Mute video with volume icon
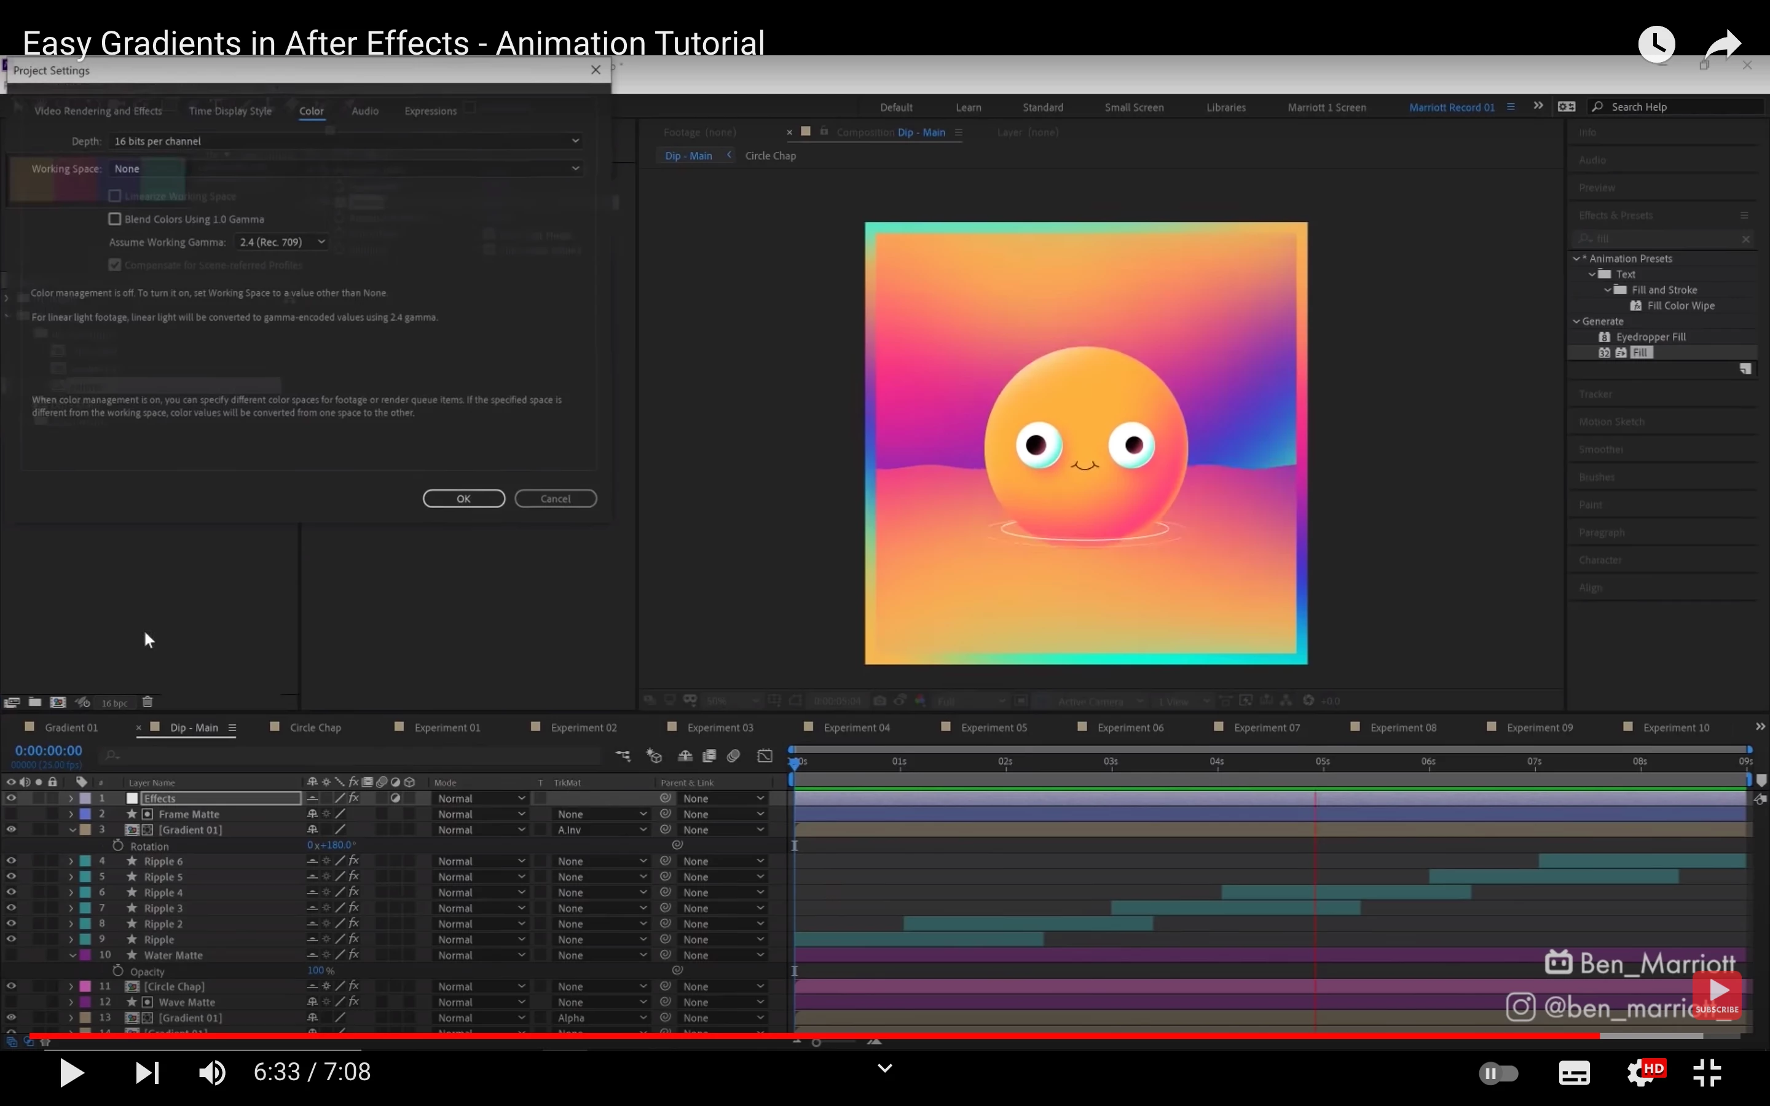The image size is (1770, 1106). coord(212,1072)
